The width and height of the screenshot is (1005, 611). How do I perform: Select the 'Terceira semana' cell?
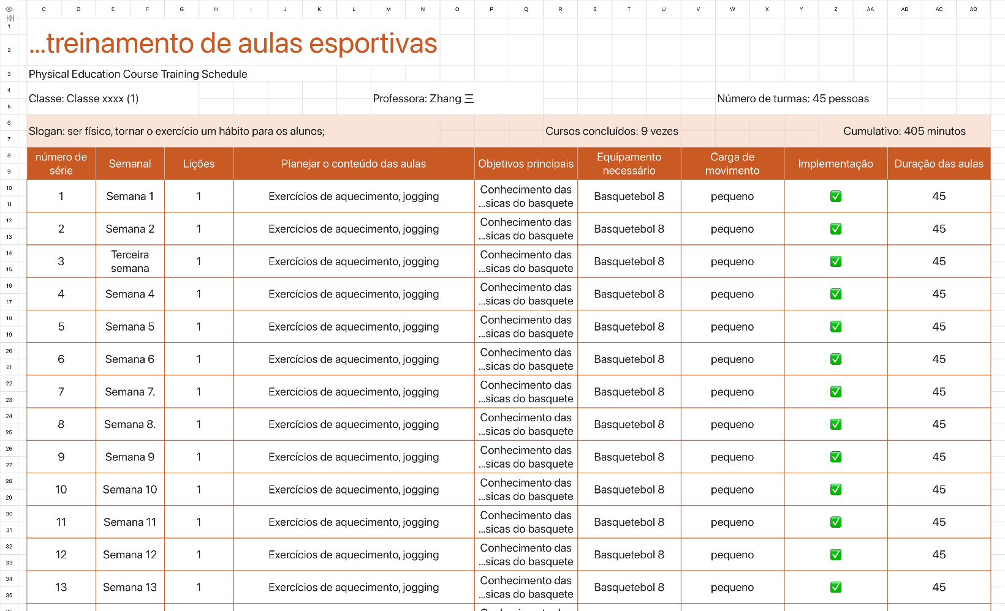[x=130, y=261]
